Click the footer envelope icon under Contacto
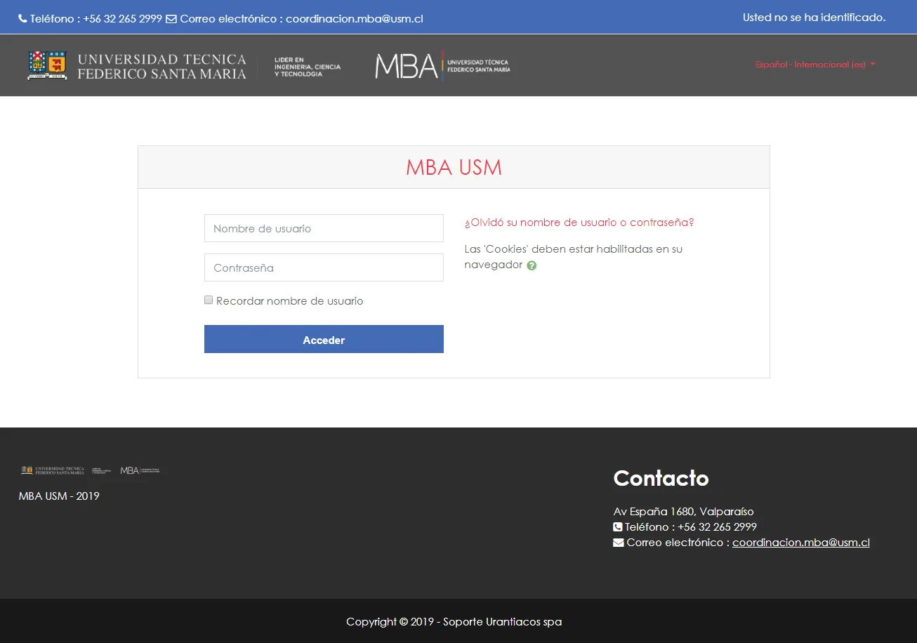 click(619, 543)
